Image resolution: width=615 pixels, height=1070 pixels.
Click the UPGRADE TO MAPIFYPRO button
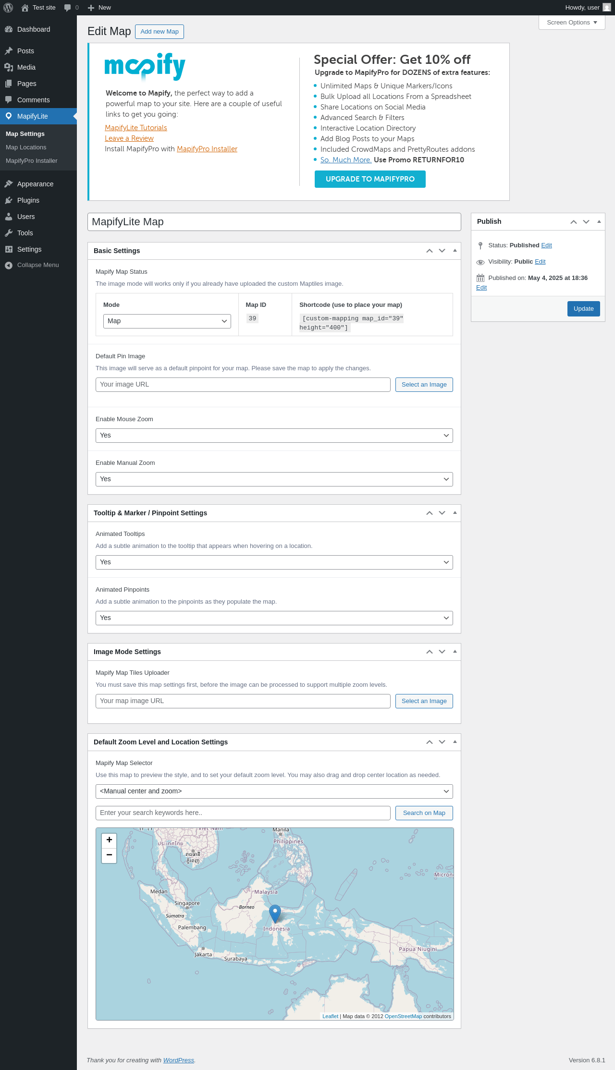(x=370, y=179)
